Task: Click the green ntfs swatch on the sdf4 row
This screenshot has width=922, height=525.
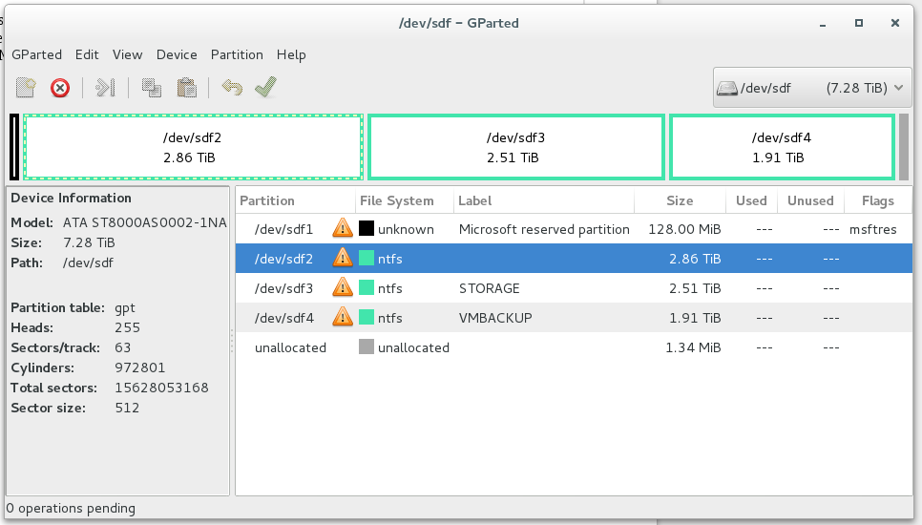Action: pos(367,317)
